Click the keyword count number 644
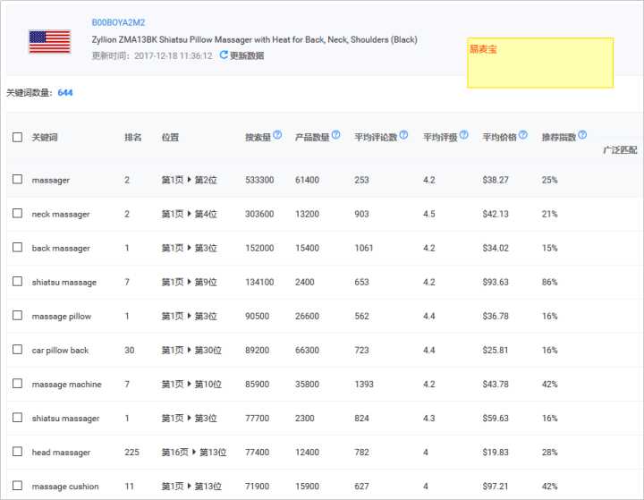This screenshot has height=500, width=644. click(x=65, y=92)
